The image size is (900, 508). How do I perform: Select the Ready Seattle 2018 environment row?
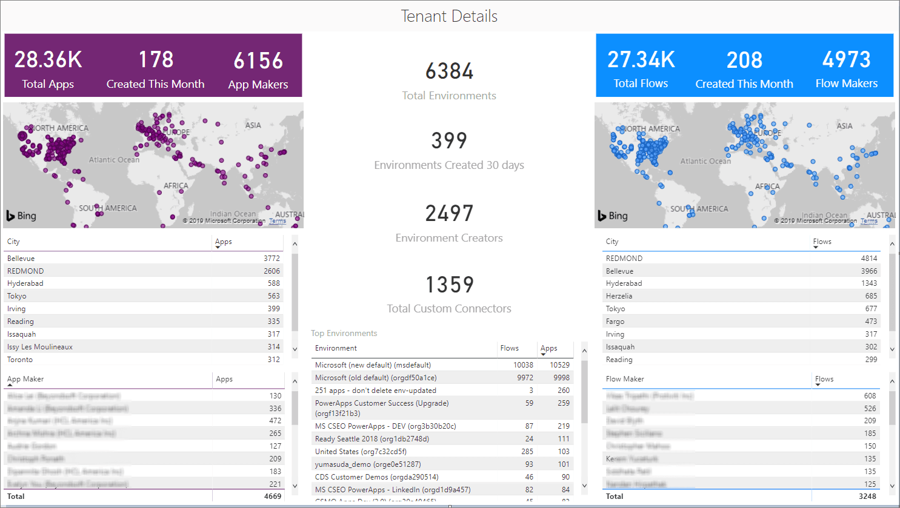(372, 439)
